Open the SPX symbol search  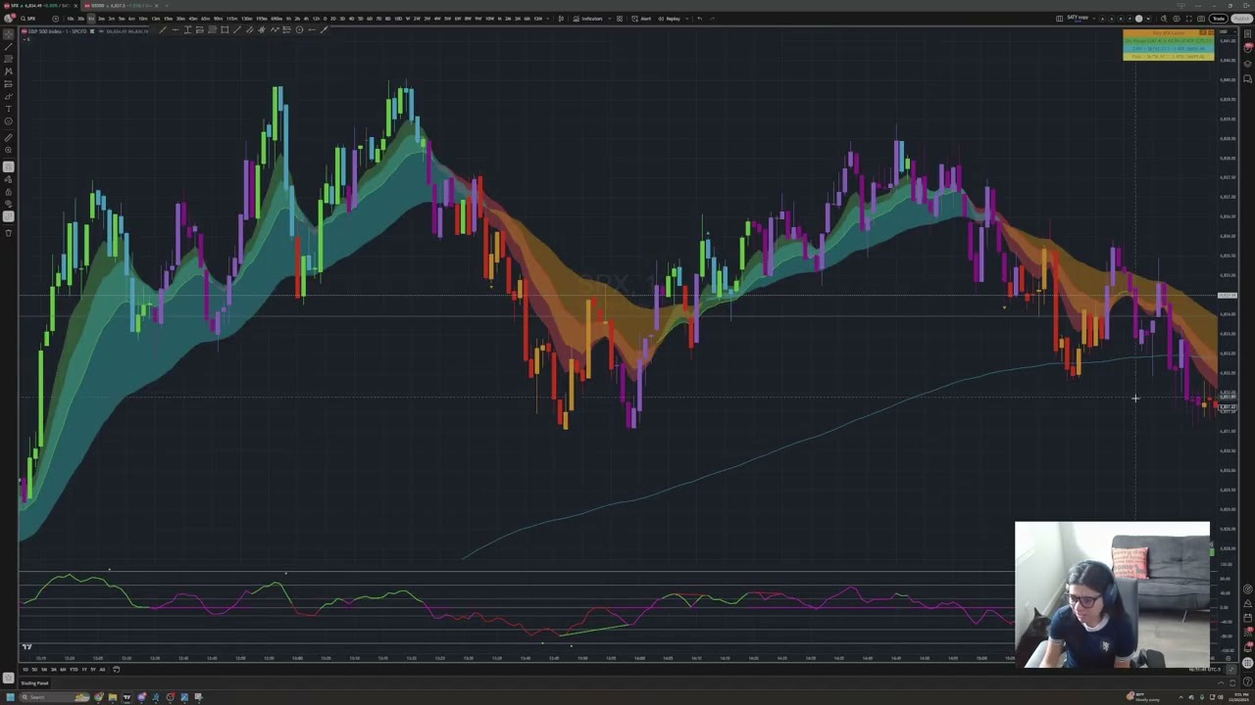pos(29,19)
